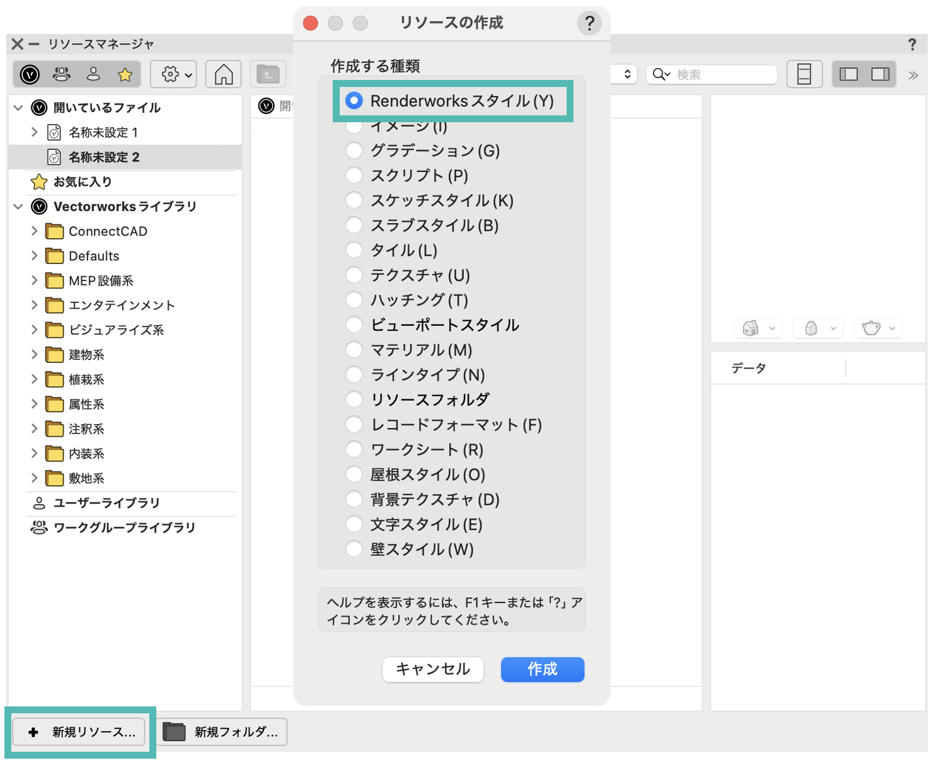
Task: Open the teapot render preview dropdown
Action: (x=879, y=328)
